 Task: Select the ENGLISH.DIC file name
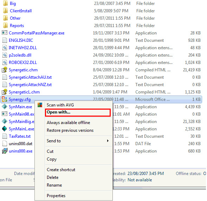[21, 40]
